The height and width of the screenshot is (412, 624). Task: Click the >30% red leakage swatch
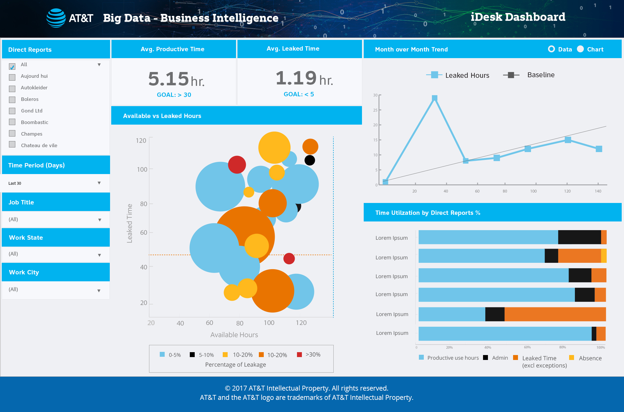299,354
